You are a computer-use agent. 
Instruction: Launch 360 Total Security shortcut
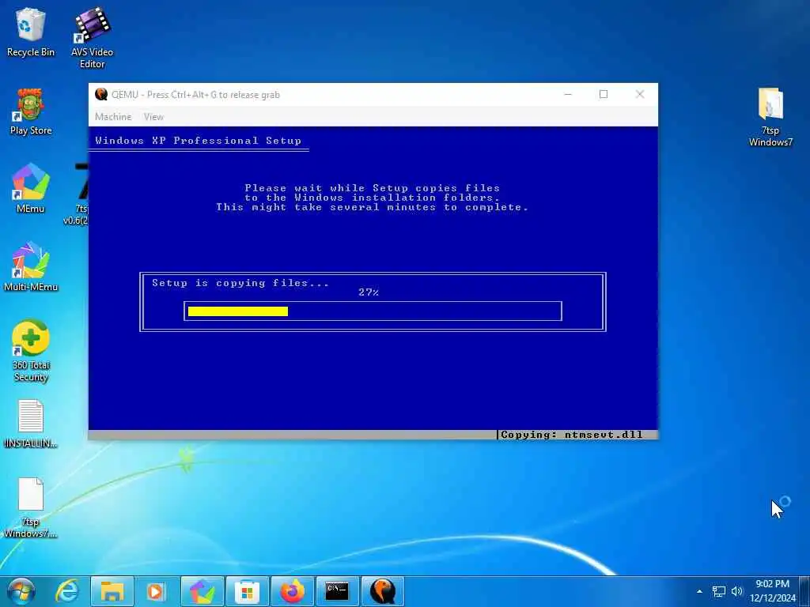(x=31, y=351)
